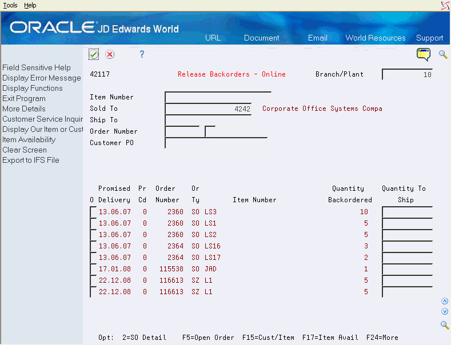
Task: Click item LS16 in the list
Action: coord(213,246)
